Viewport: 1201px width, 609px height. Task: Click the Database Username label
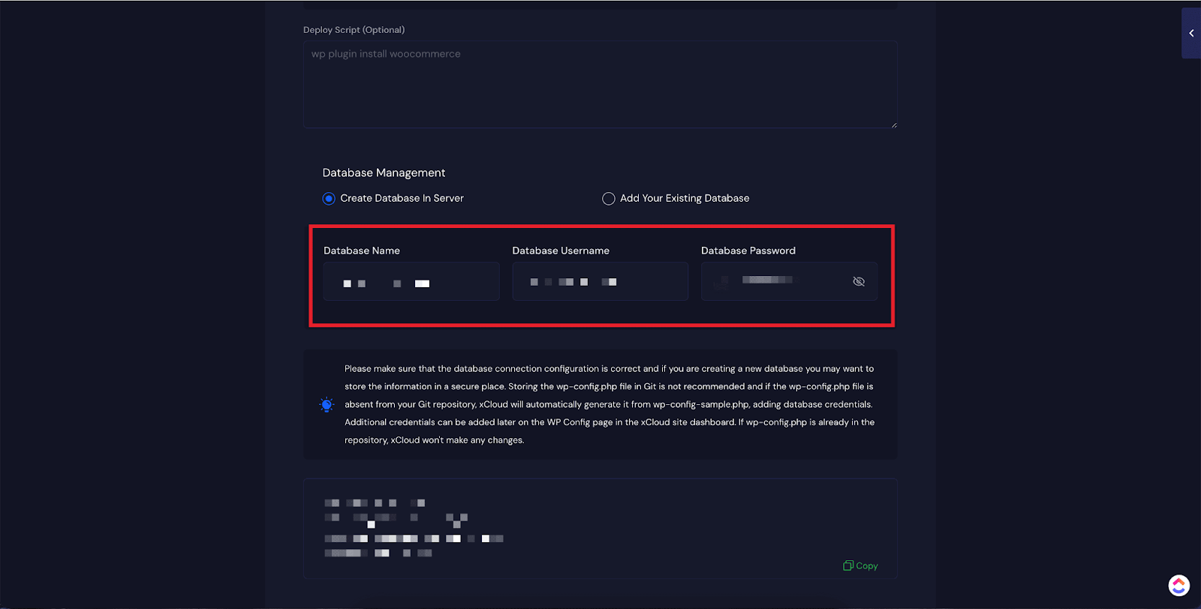click(560, 250)
